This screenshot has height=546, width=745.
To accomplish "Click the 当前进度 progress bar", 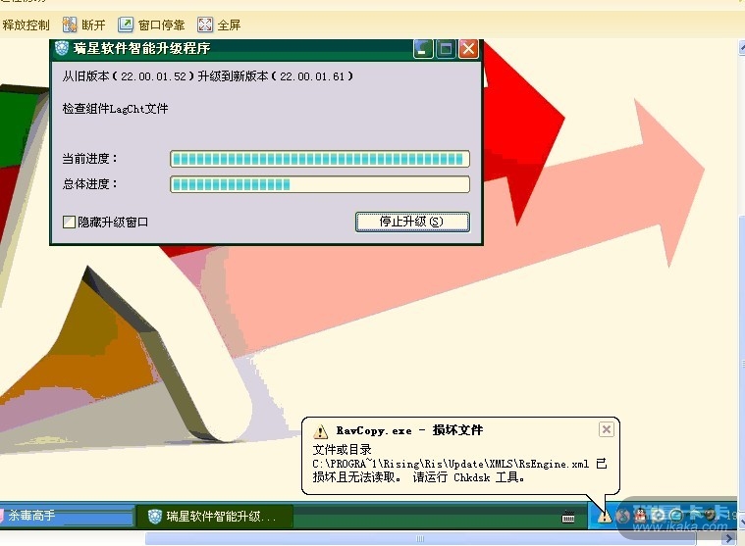I will pyautogui.click(x=320, y=159).
